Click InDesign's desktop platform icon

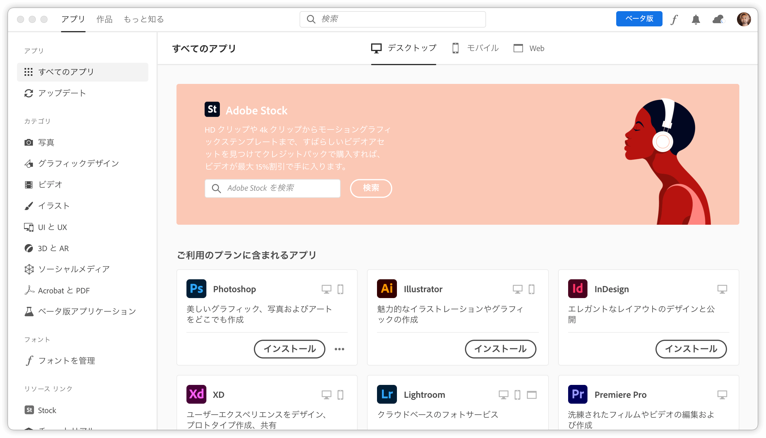pyautogui.click(x=722, y=289)
